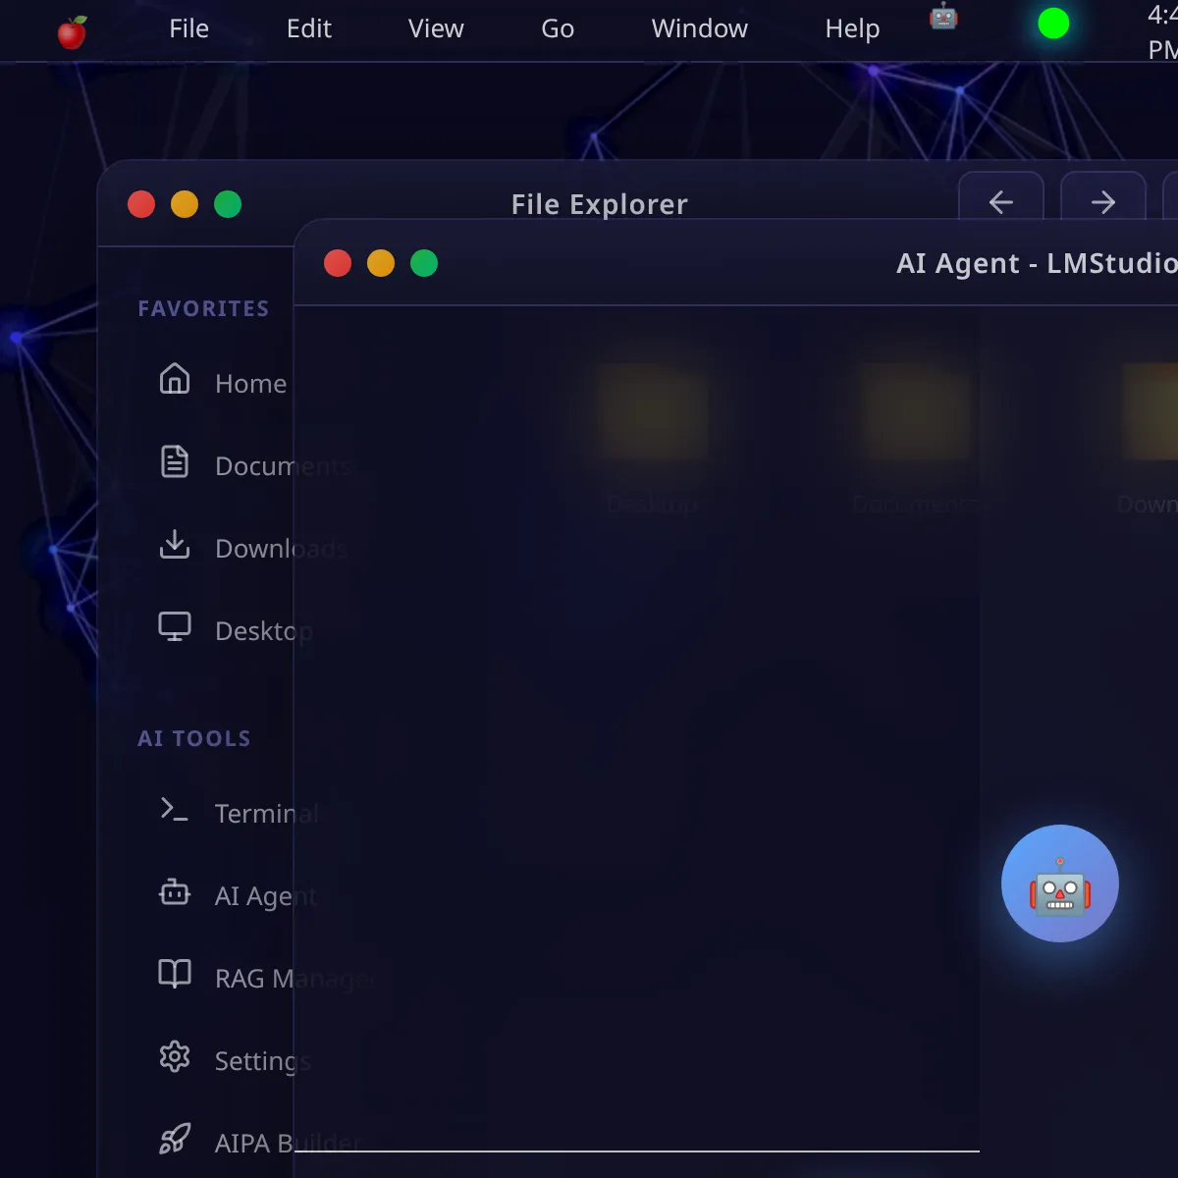Select the Downloads icon in the sidebar
The image size is (1178, 1178).
point(175,544)
